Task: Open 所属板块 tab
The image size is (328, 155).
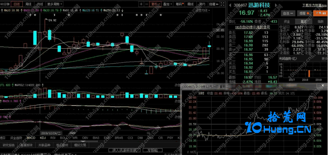Action: point(26,145)
